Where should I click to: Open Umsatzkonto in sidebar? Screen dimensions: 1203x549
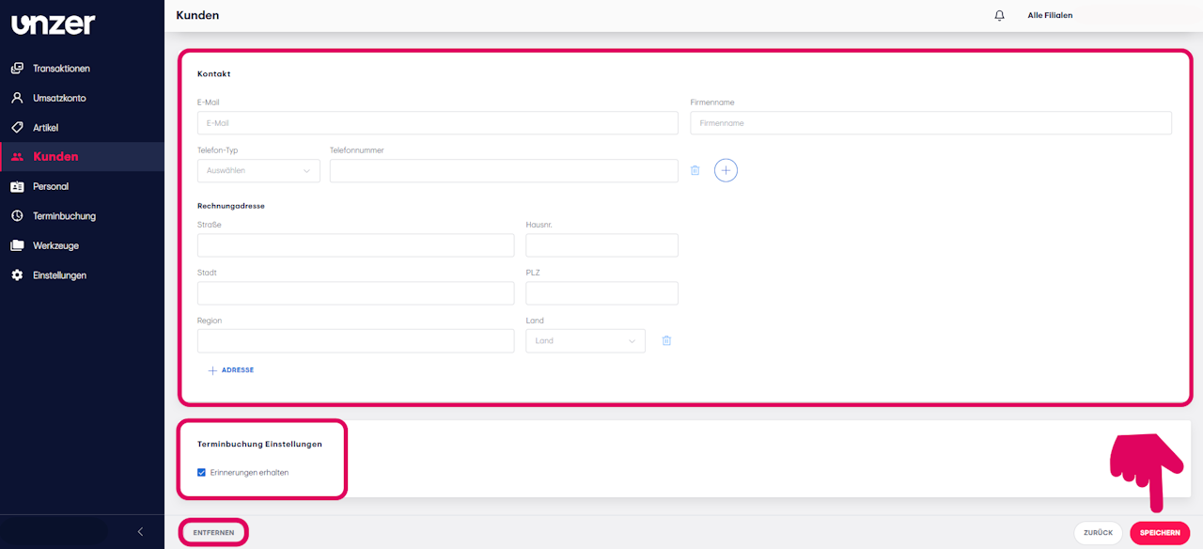(59, 98)
